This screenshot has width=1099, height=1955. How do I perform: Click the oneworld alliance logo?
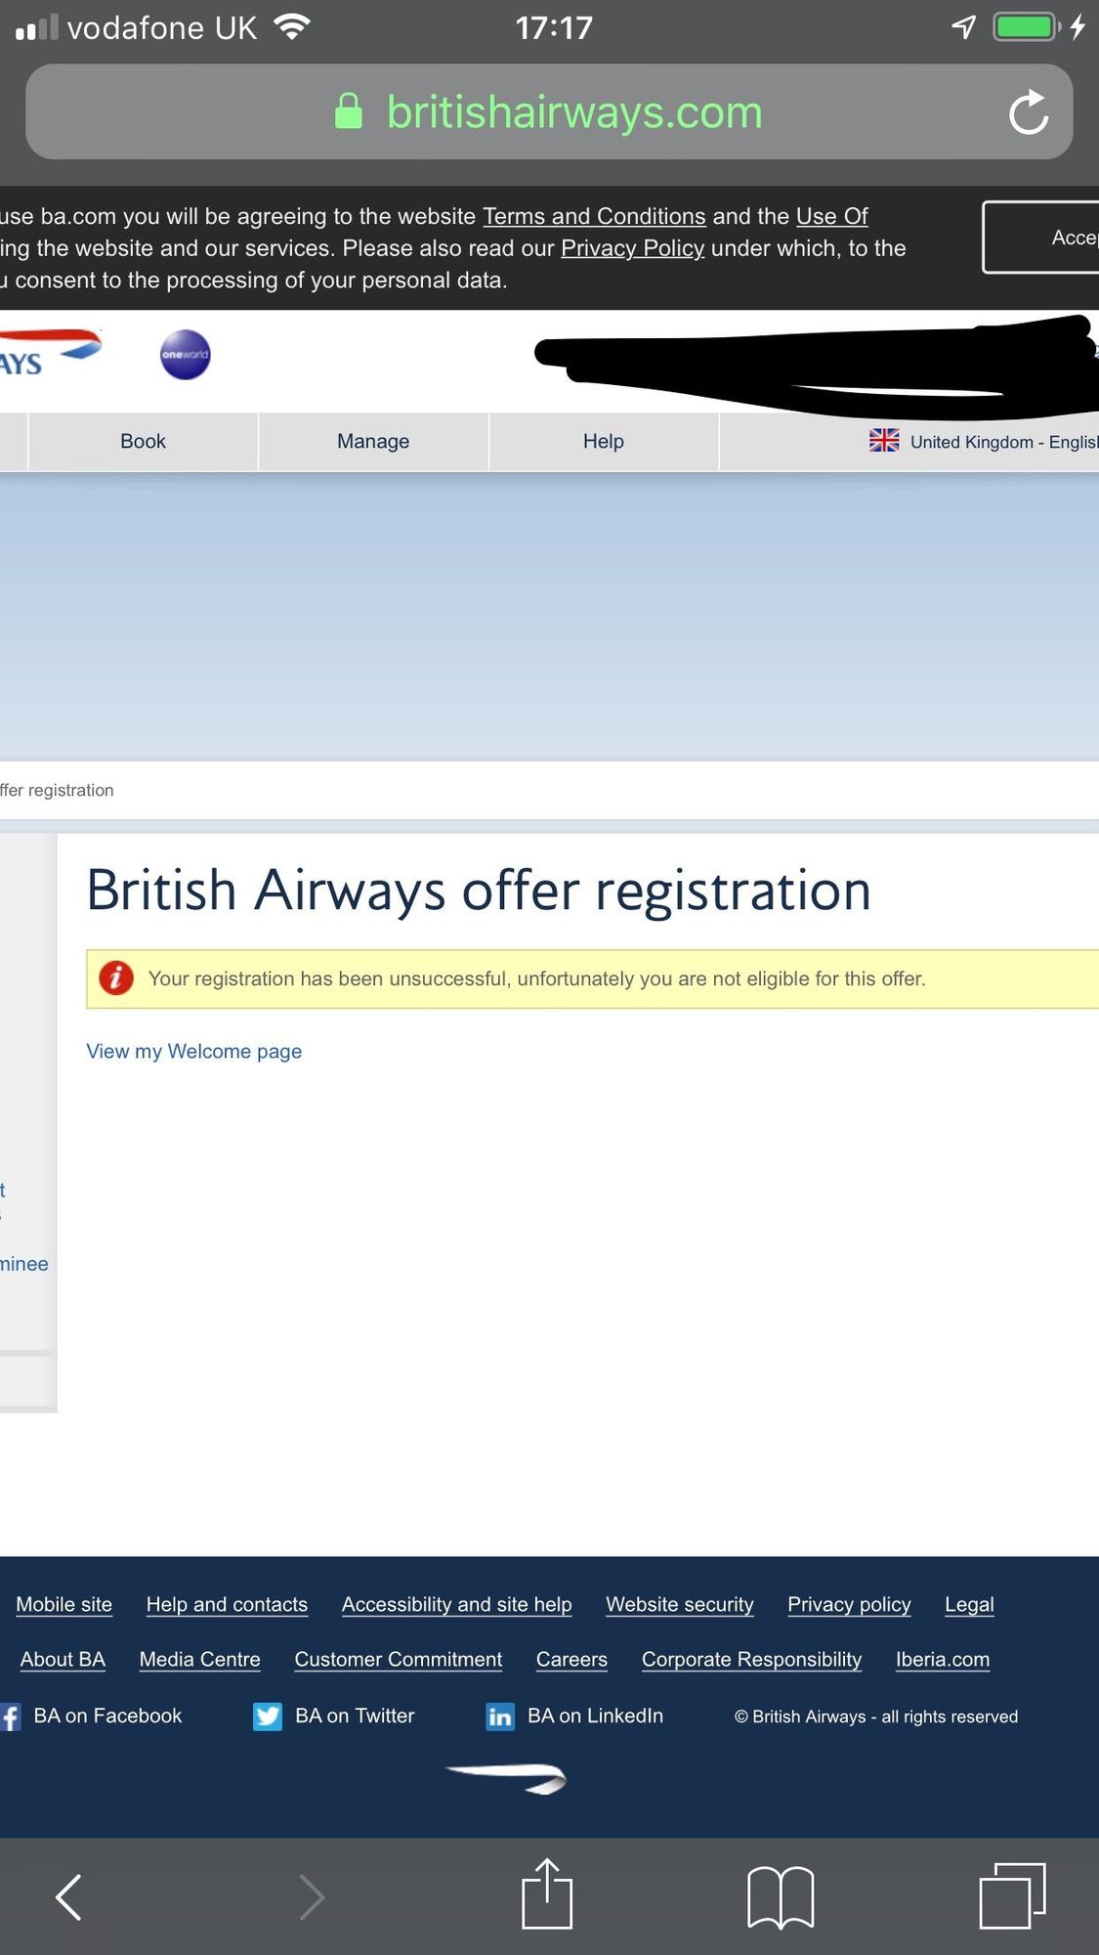click(185, 355)
